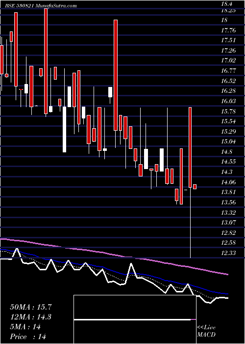245x344 pixels.
Task: Select the 12.58 price level
Action: point(228,243)
